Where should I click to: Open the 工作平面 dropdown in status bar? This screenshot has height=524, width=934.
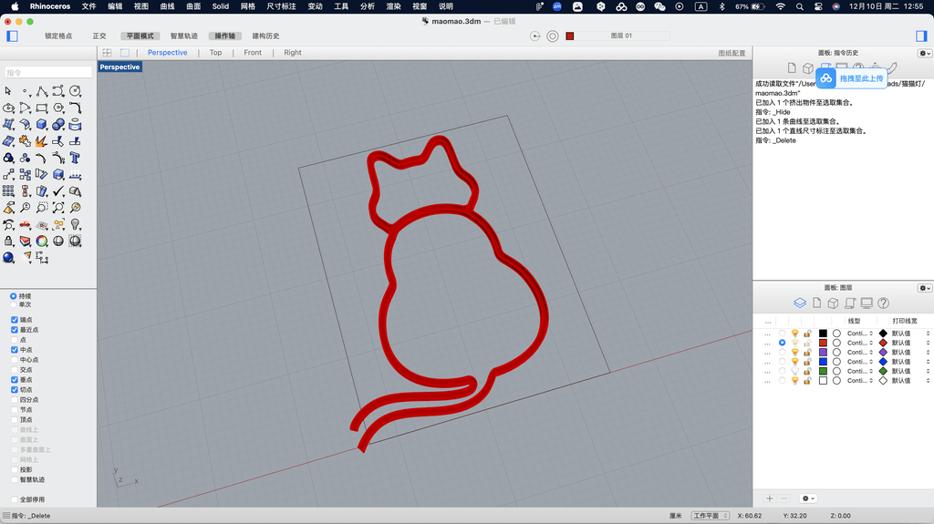(x=711, y=516)
